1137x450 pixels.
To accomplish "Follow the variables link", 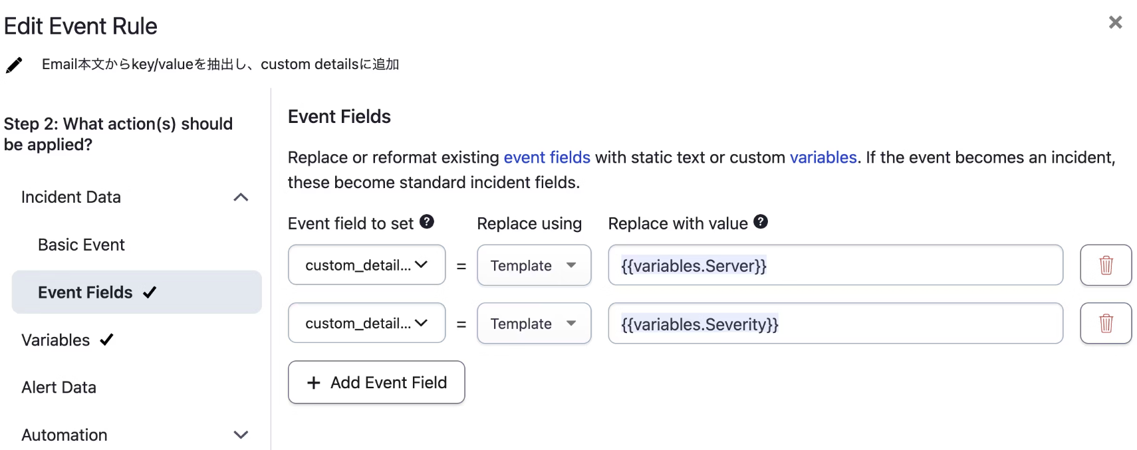I will click(x=822, y=158).
